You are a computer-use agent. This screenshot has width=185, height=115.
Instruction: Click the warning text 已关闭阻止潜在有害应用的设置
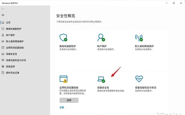pyautogui.click(x=73, y=92)
